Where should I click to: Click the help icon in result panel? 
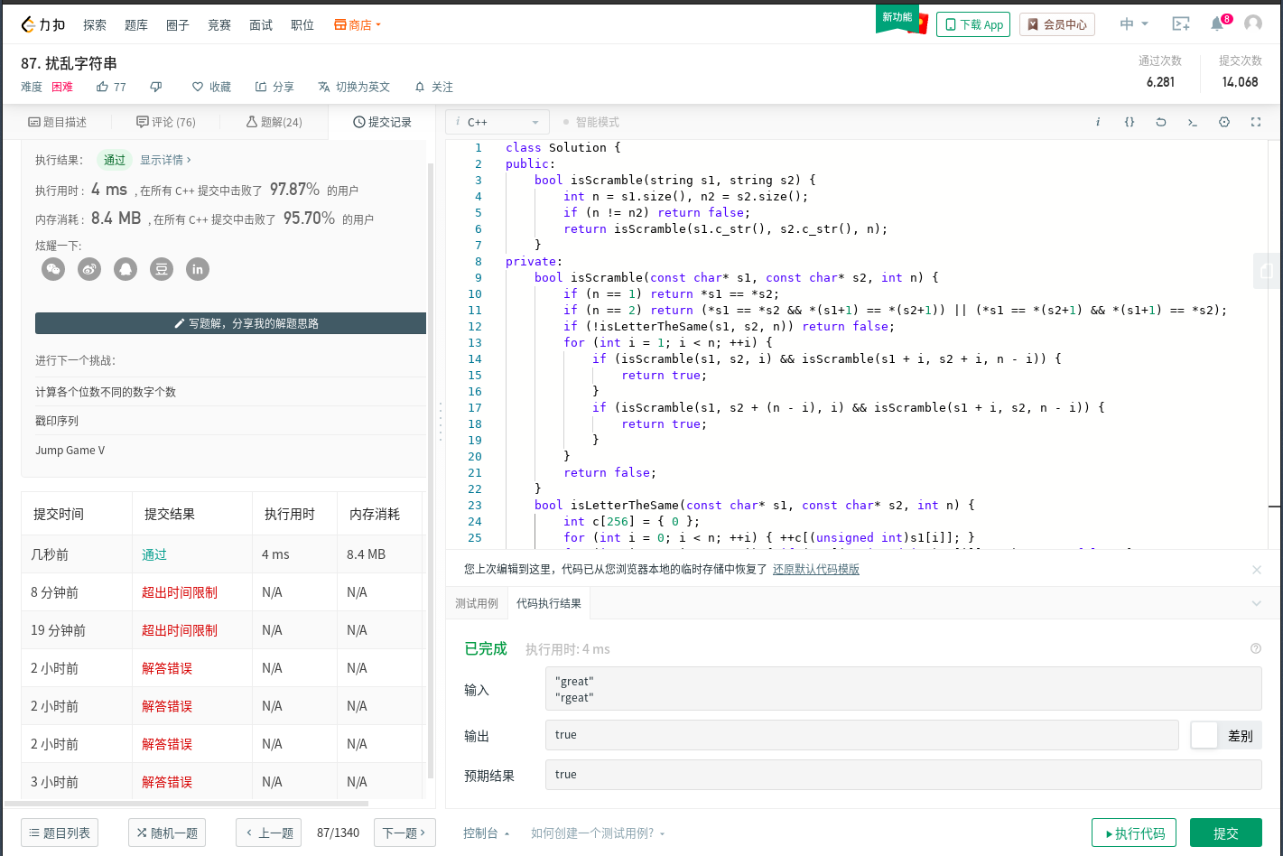[x=1256, y=648]
